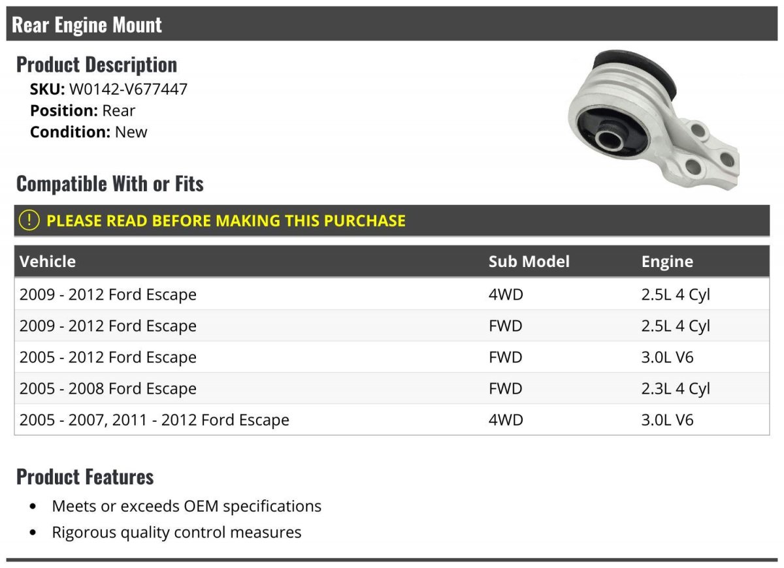
Task: Click the Product Description heading
Action: click(x=97, y=65)
